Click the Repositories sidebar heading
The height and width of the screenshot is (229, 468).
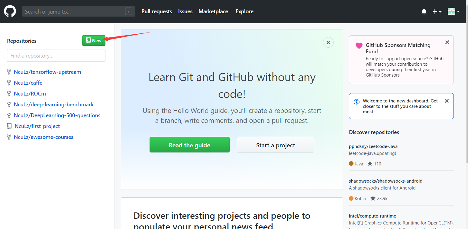tap(22, 41)
